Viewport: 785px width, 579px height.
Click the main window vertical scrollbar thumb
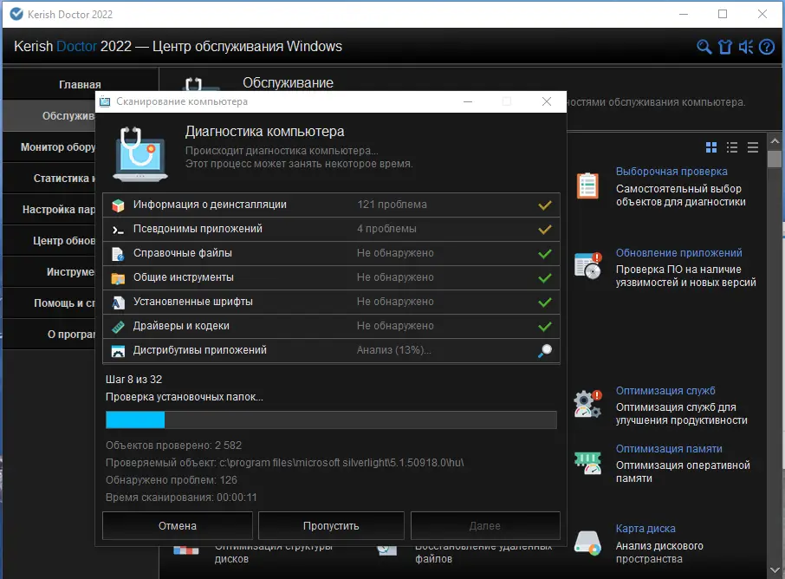(x=775, y=159)
